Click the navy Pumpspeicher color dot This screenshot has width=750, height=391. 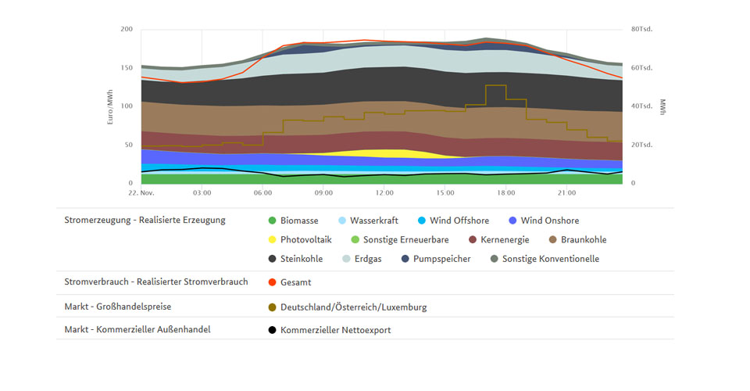point(405,259)
